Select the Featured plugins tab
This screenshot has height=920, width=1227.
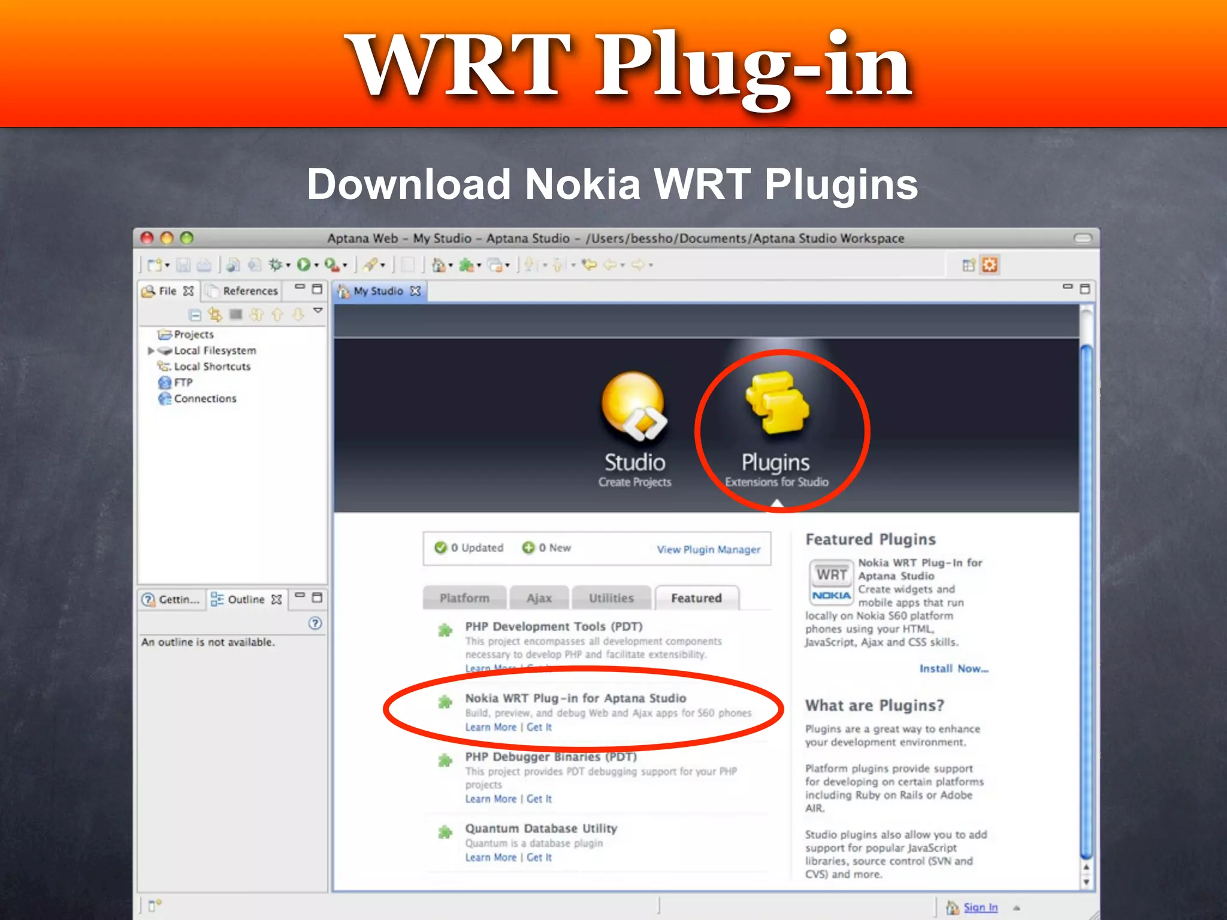[697, 598]
